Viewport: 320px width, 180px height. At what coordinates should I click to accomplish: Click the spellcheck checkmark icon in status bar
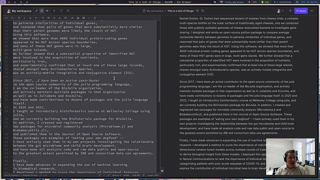(104, 175)
